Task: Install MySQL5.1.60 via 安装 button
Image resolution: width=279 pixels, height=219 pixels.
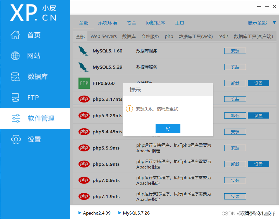Action: click(x=235, y=51)
